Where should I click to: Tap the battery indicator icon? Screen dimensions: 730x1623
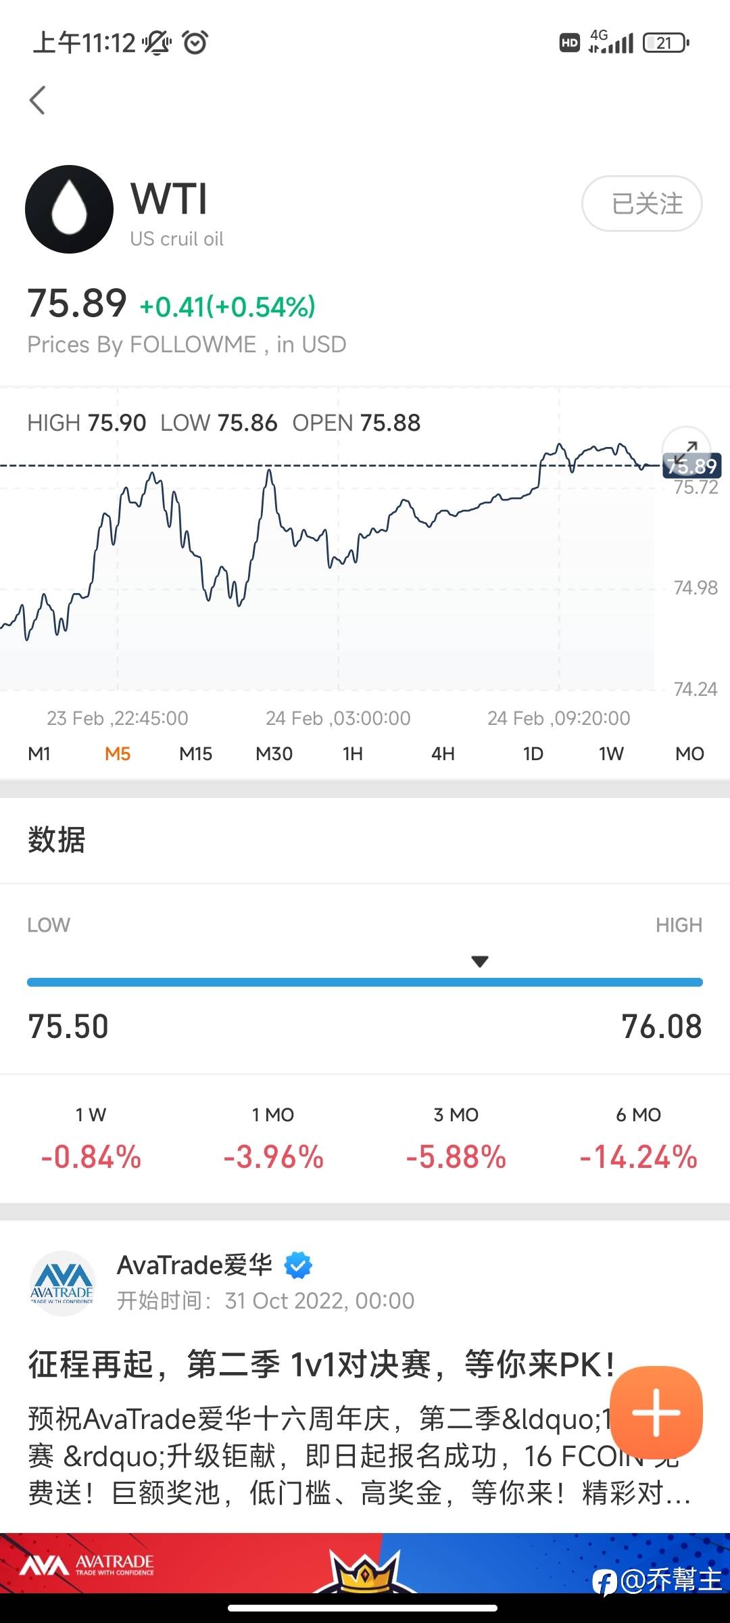(666, 43)
